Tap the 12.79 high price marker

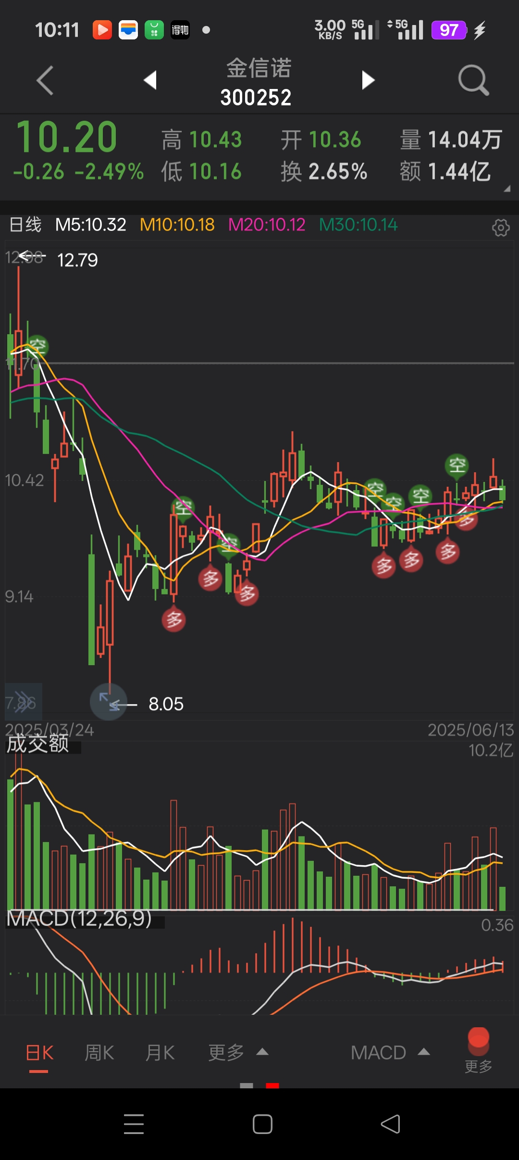[x=77, y=260]
